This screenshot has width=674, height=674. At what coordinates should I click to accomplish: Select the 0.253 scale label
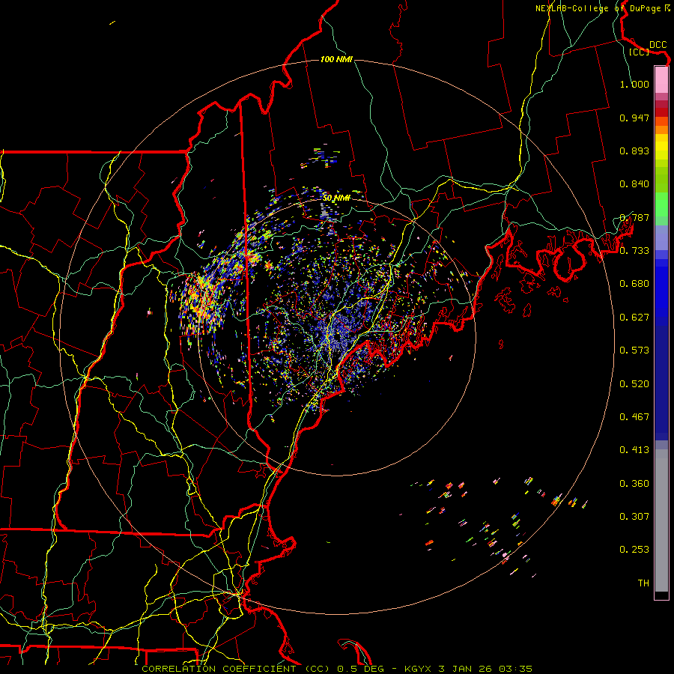(634, 550)
